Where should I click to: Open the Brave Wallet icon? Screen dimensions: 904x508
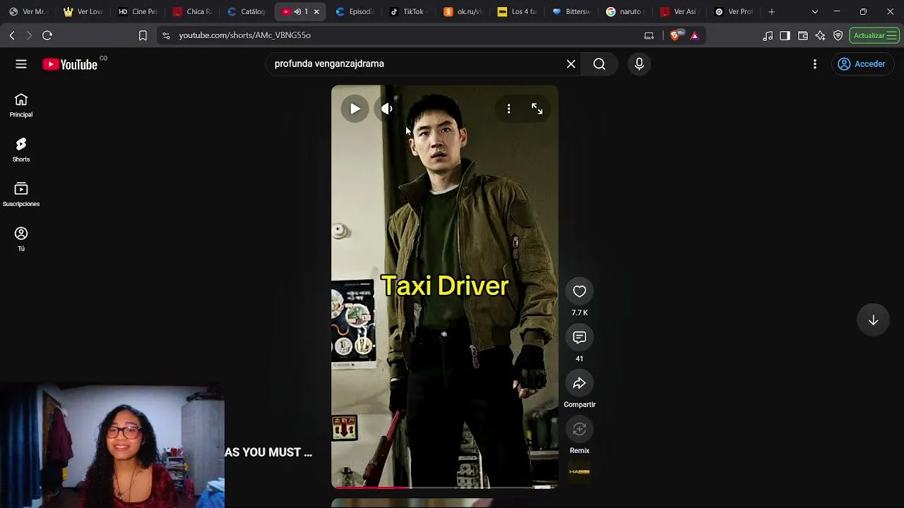803,35
